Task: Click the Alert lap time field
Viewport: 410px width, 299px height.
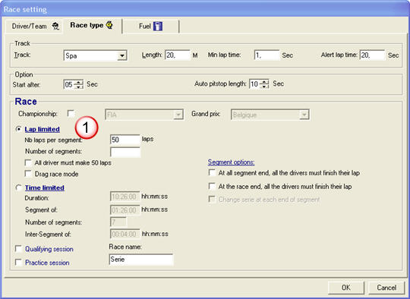Action: pos(372,55)
